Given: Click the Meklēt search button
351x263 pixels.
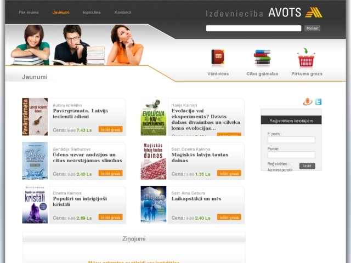Looking at the screenshot, I should [312, 28].
